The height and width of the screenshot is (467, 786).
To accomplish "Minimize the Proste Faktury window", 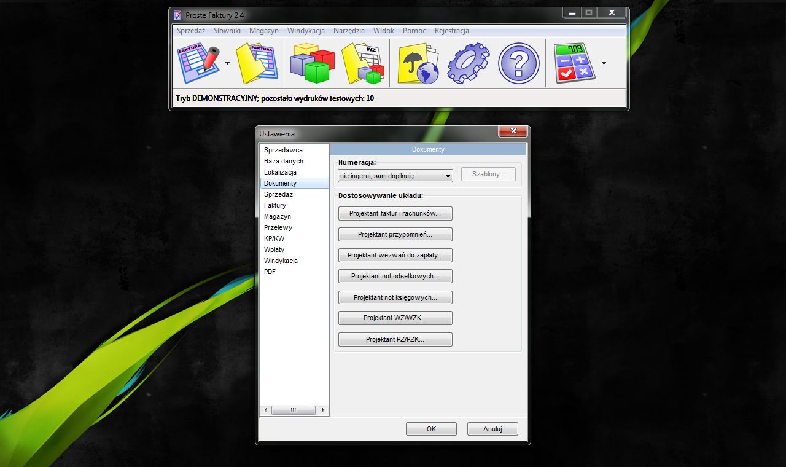I will (572, 12).
